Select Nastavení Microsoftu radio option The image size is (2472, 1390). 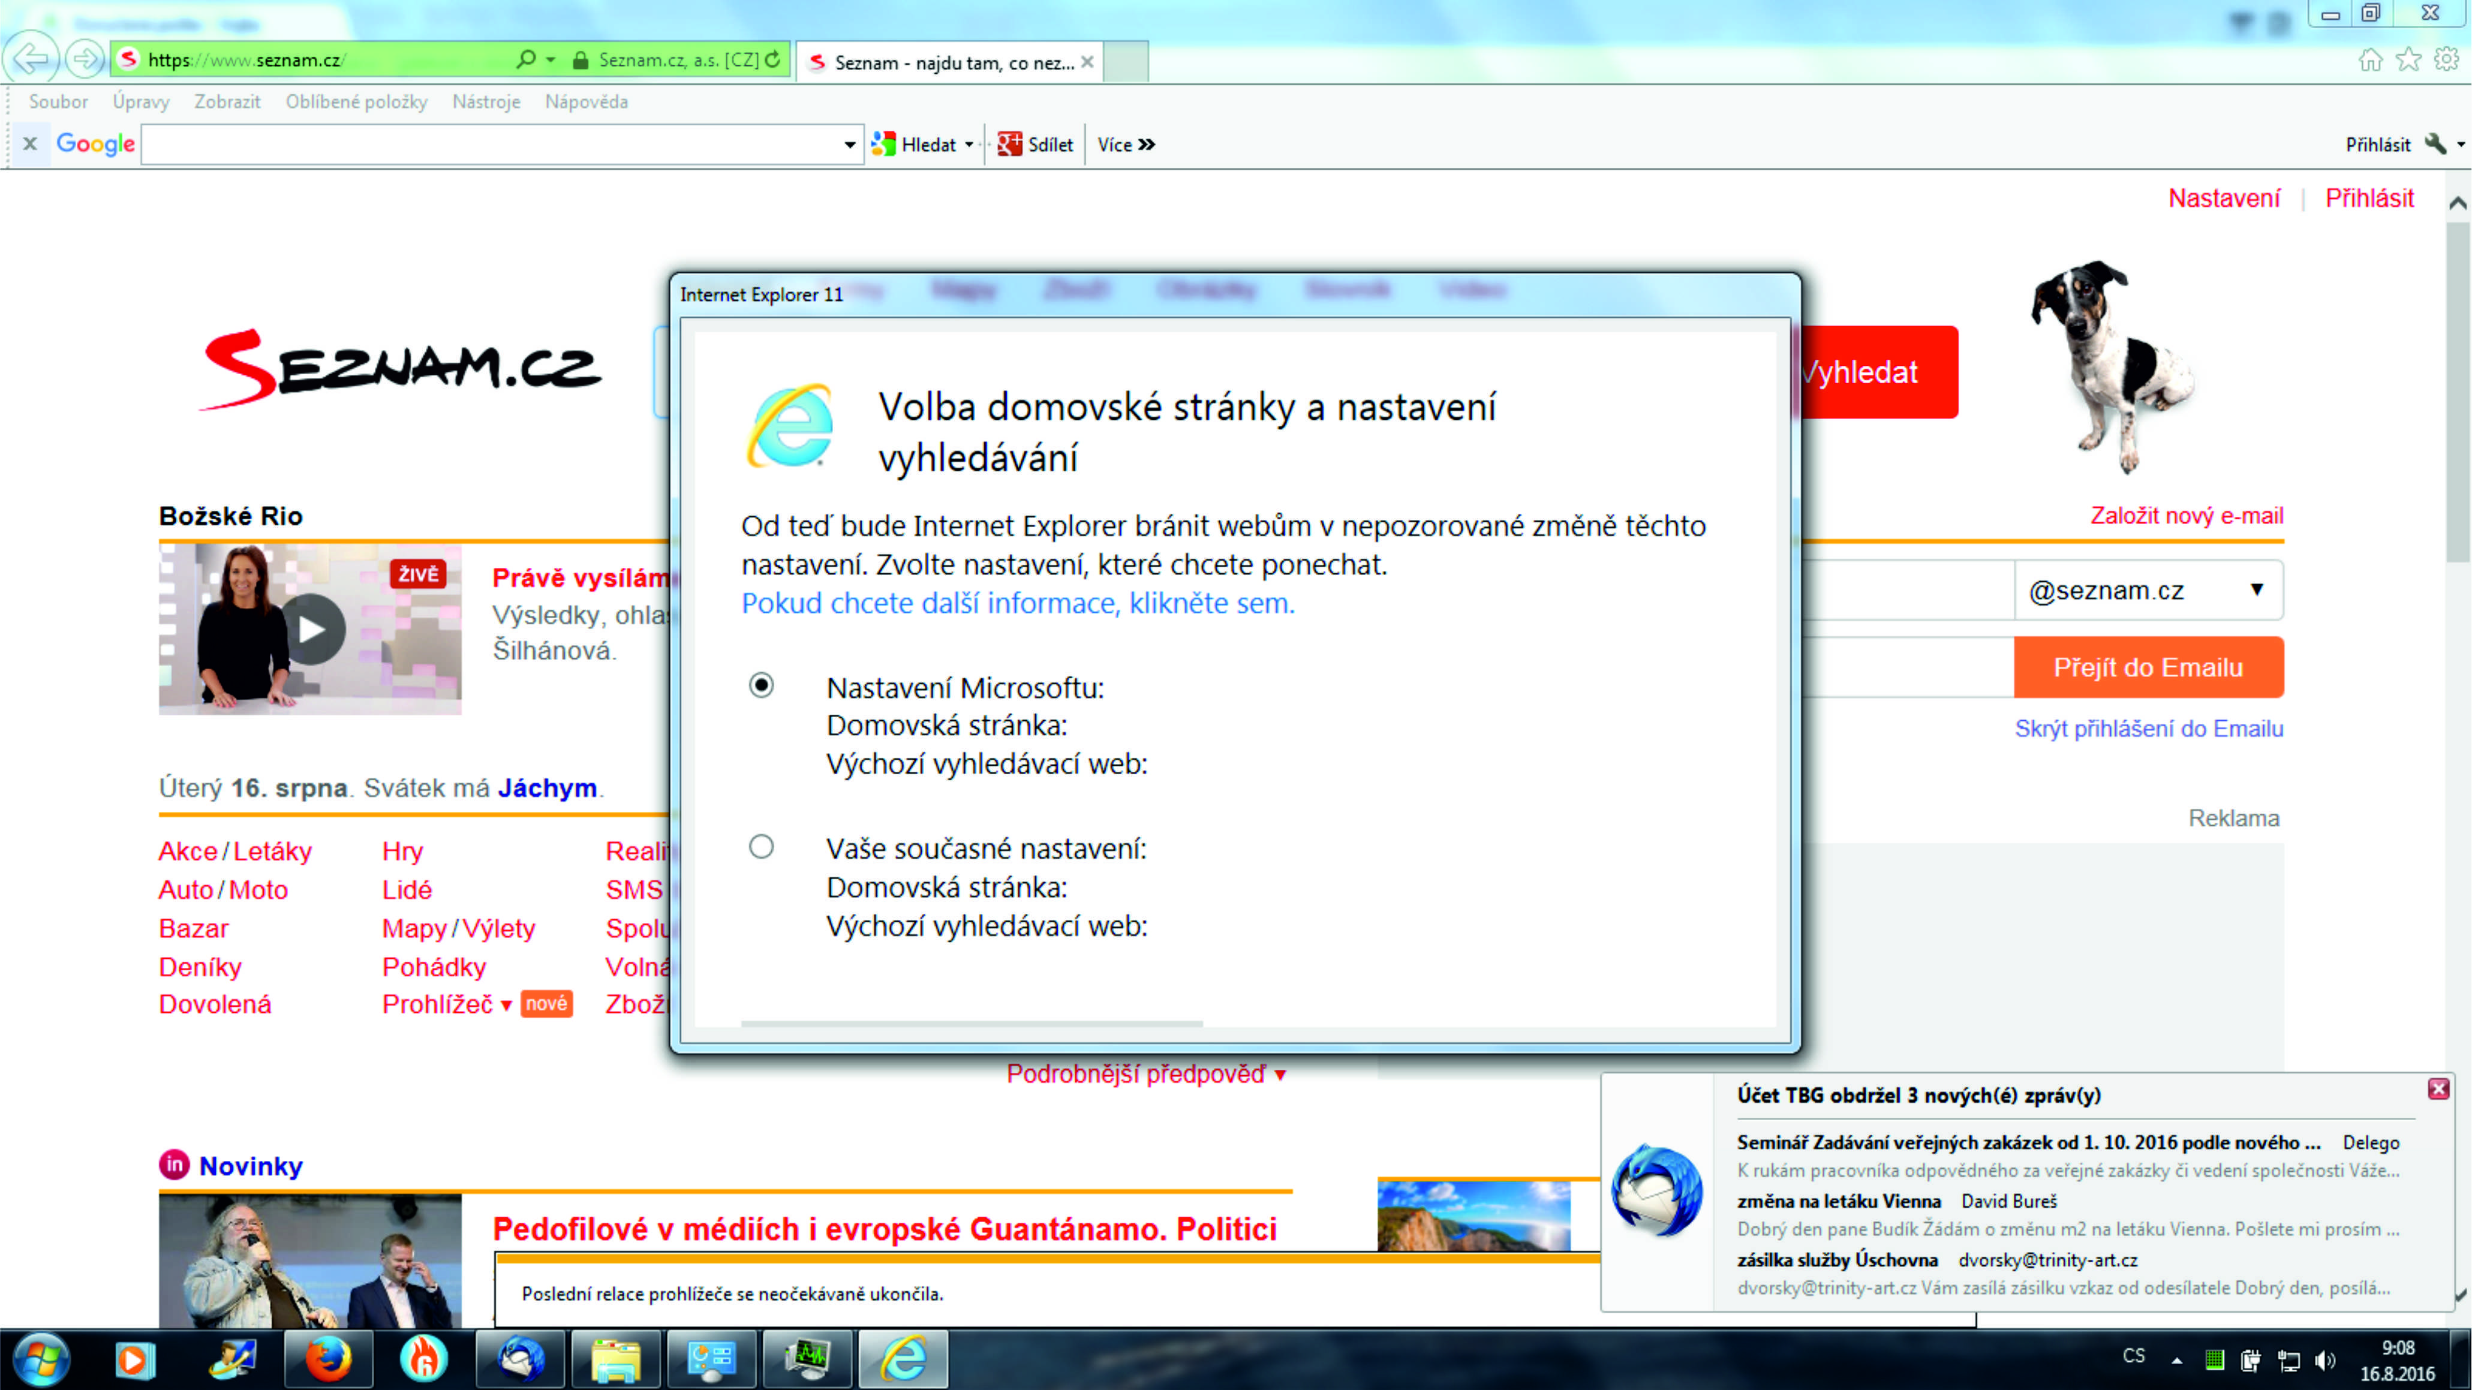click(x=761, y=686)
